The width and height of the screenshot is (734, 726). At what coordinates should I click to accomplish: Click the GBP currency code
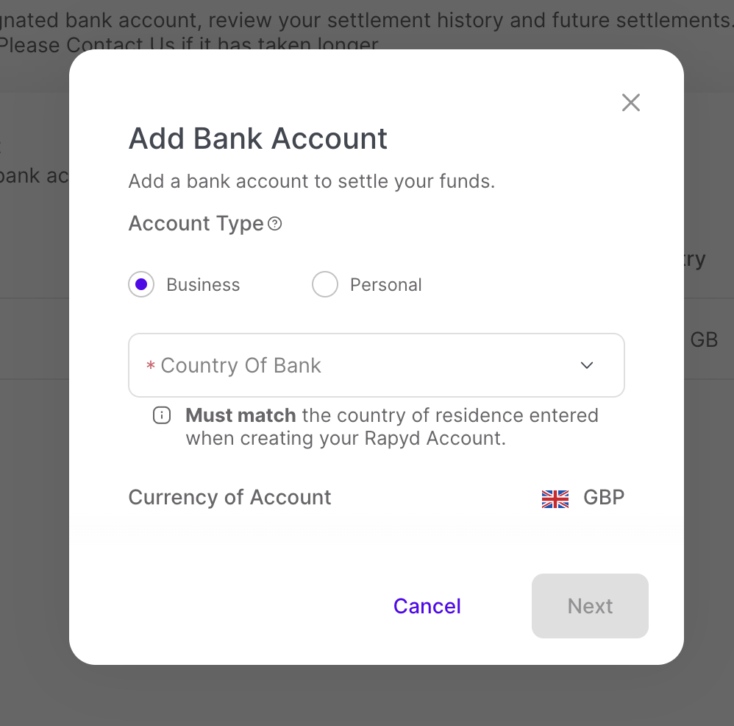[x=604, y=498]
